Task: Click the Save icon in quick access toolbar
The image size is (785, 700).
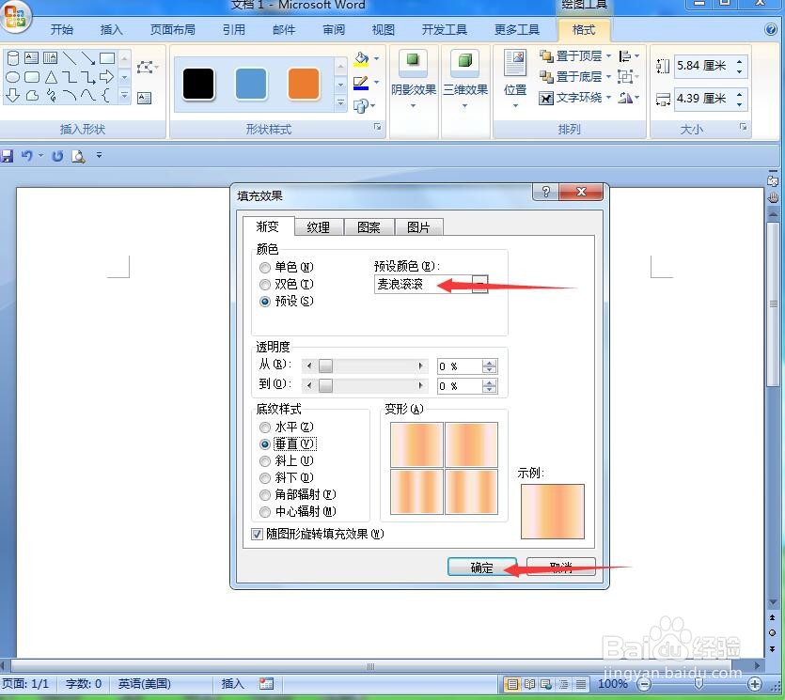Action: [7, 156]
